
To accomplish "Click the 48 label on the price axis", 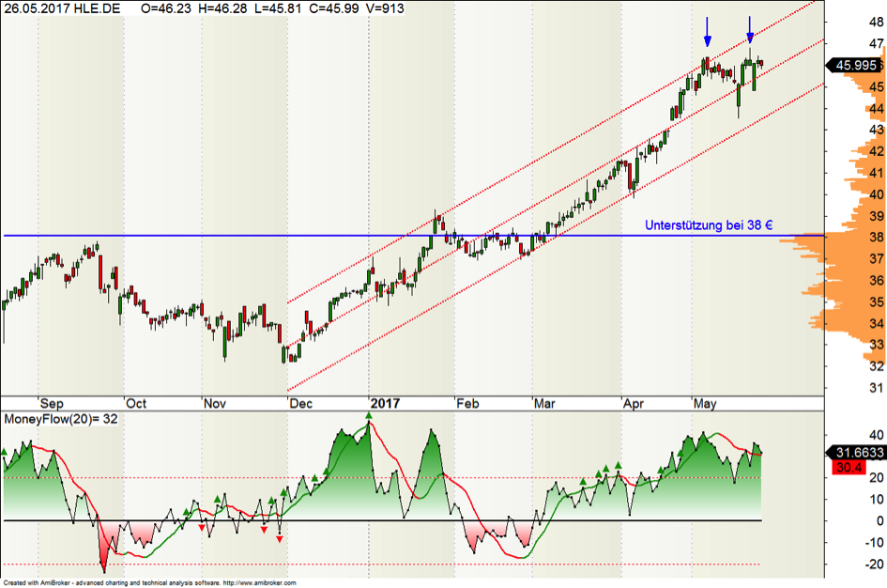I will tap(876, 23).
